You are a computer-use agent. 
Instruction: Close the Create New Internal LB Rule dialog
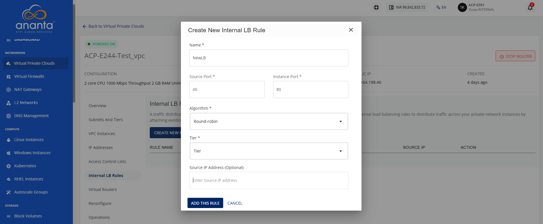point(351,30)
